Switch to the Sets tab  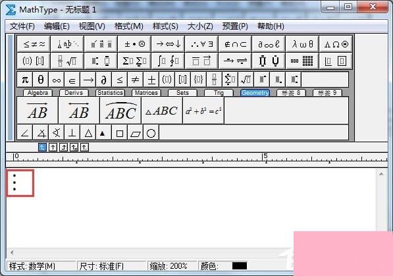click(182, 93)
